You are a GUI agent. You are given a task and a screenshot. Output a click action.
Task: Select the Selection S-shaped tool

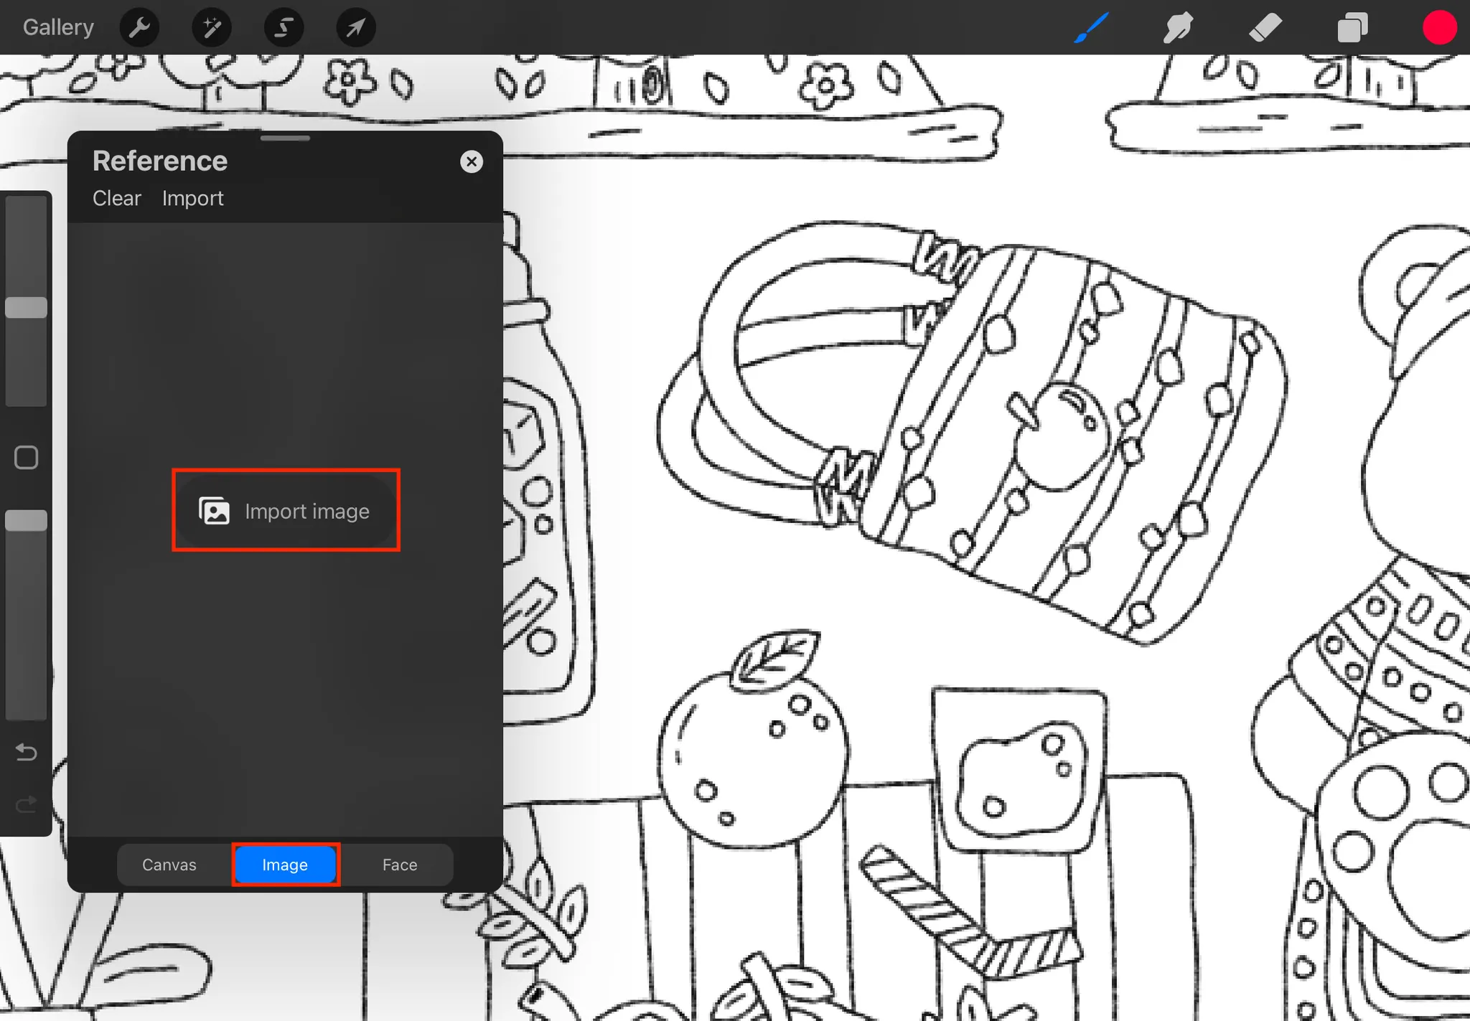point(284,28)
